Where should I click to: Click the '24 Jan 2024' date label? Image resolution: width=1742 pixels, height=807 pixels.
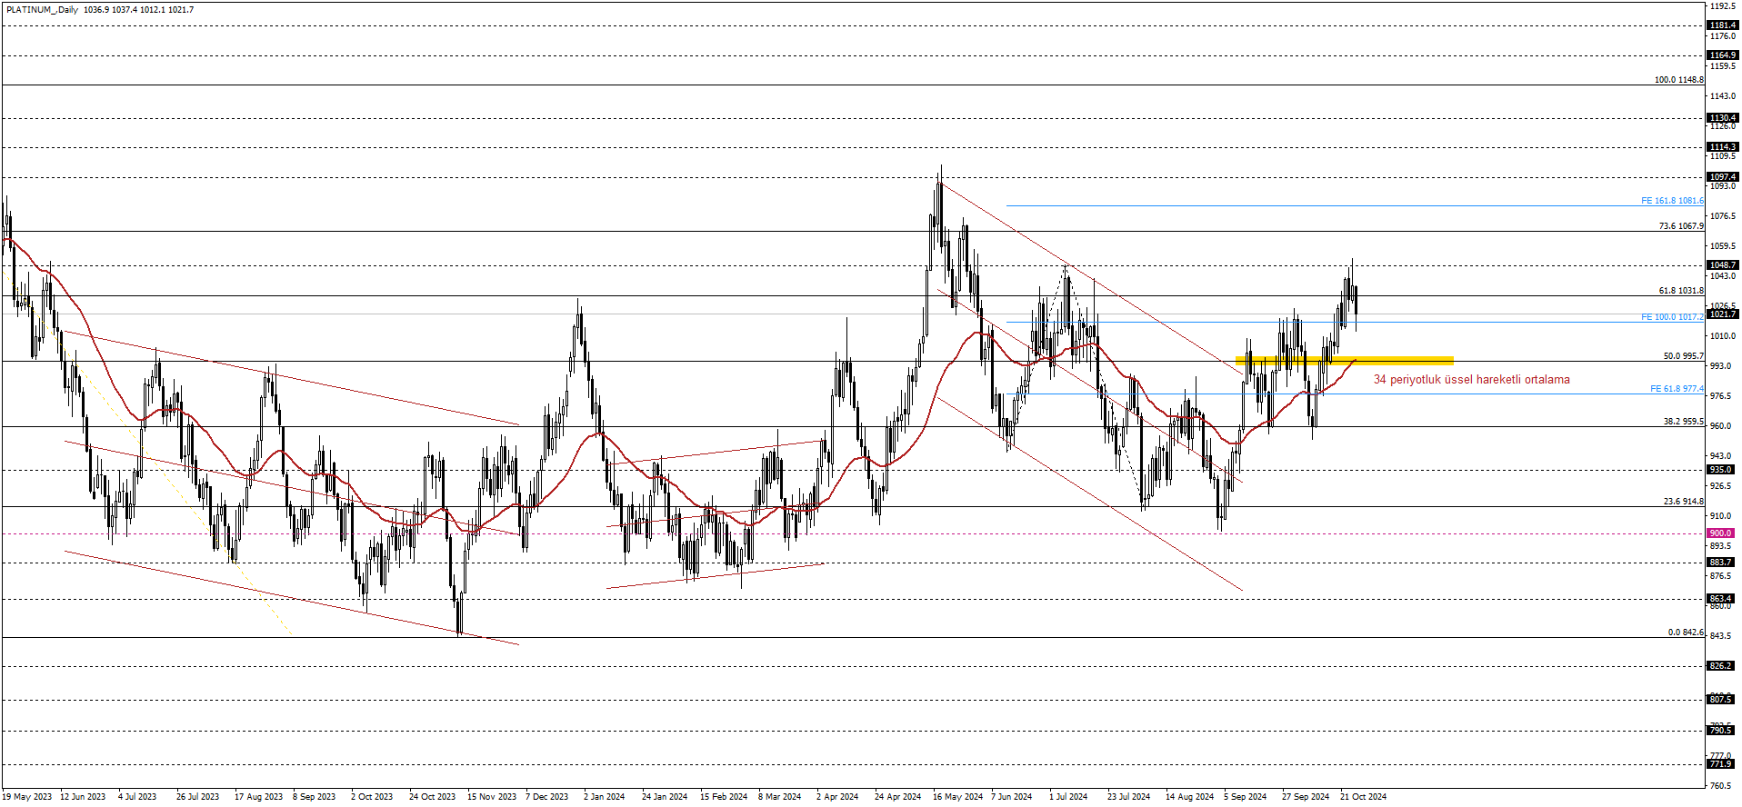click(x=665, y=797)
